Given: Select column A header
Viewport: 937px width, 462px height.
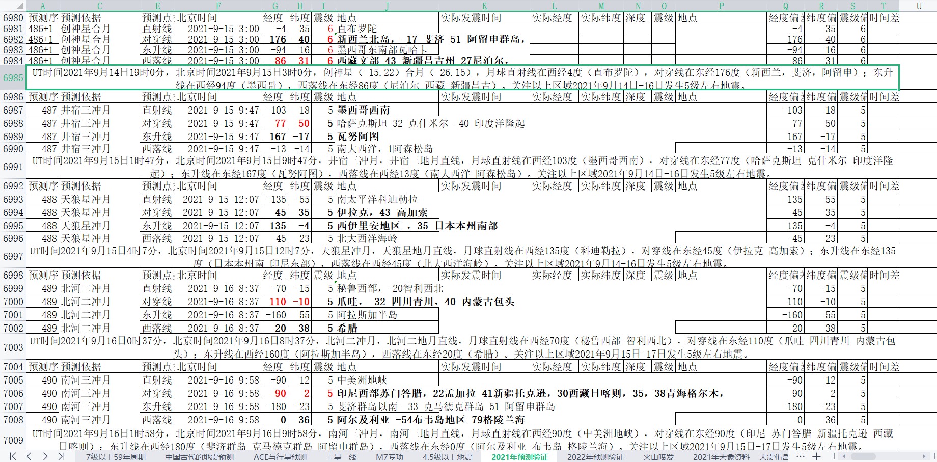Looking at the screenshot, I should [43, 6].
